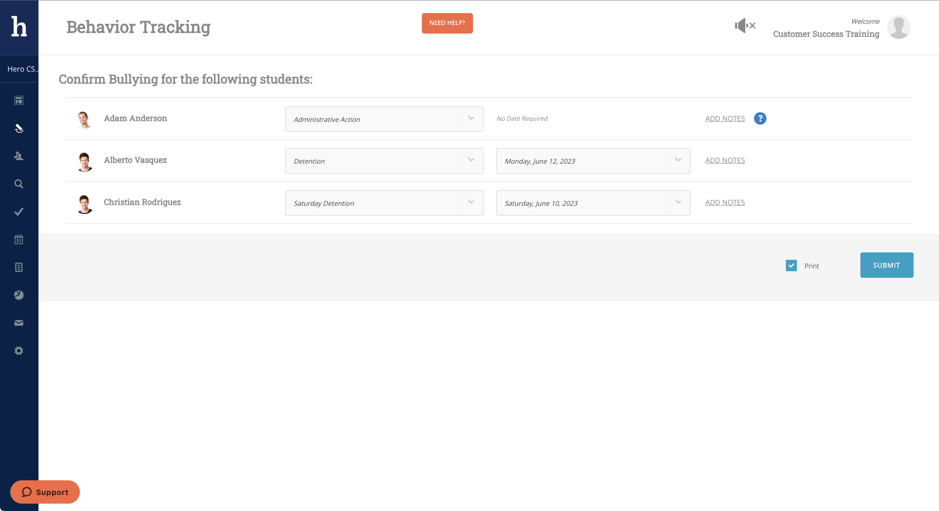The image size is (939, 511).
Task: Click the NEED HELP? button
Action: pyautogui.click(x=447, y=23)
